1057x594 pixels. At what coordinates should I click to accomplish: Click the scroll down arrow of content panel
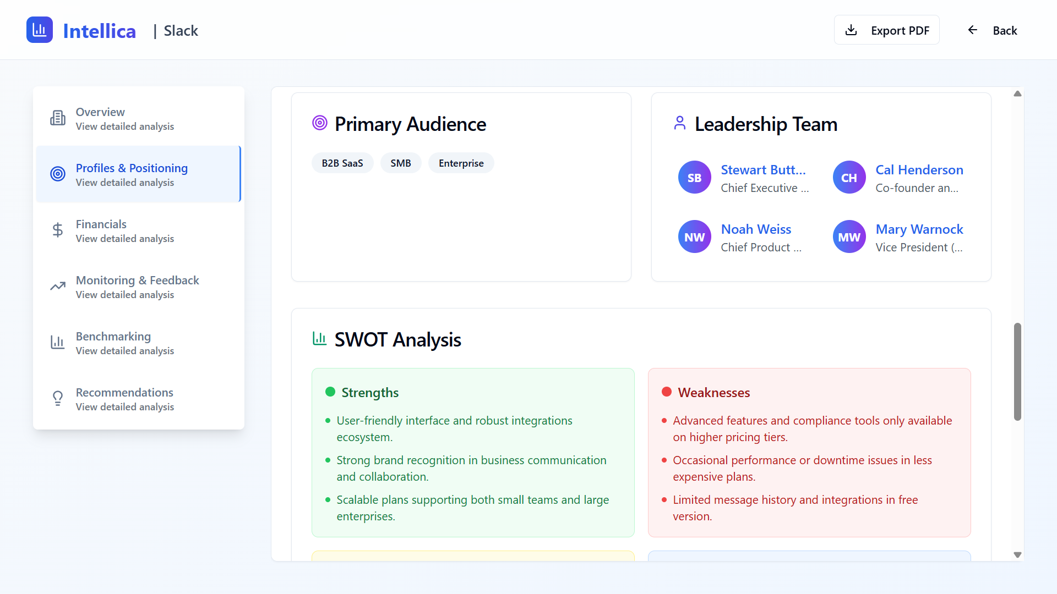tap(1017, 555)
